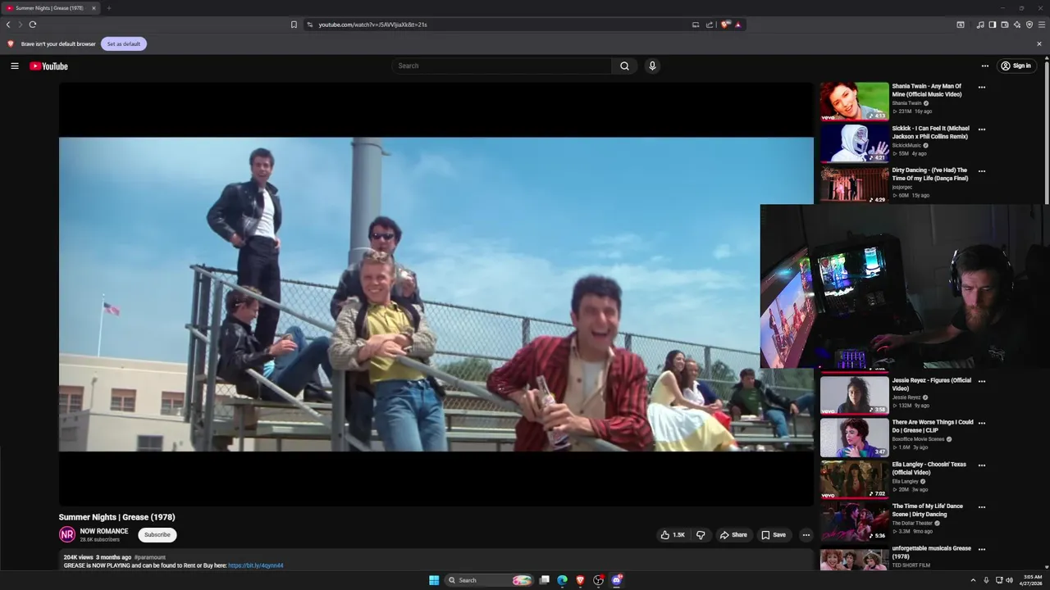The height and width of the screenshot is (590, 1050).
Task: Open the Brave main hamburger menu
Action: point(1042,25)
